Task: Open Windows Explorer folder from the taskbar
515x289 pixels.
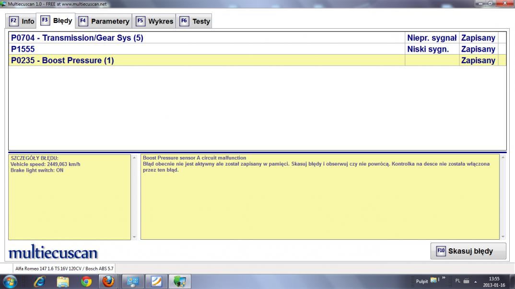Action: pos(63,281)
